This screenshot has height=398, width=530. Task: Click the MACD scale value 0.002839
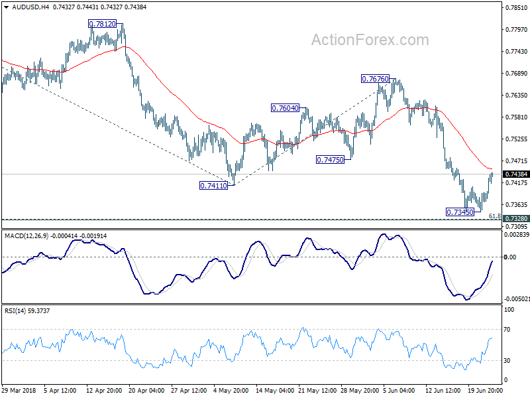pyautogui.click(x=516, y=235)
